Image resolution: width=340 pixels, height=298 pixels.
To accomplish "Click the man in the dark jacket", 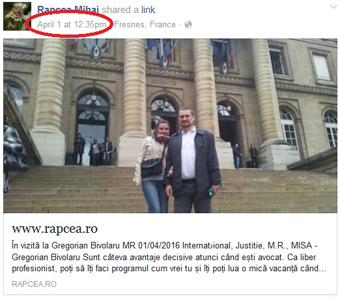I will click(192, 161).
